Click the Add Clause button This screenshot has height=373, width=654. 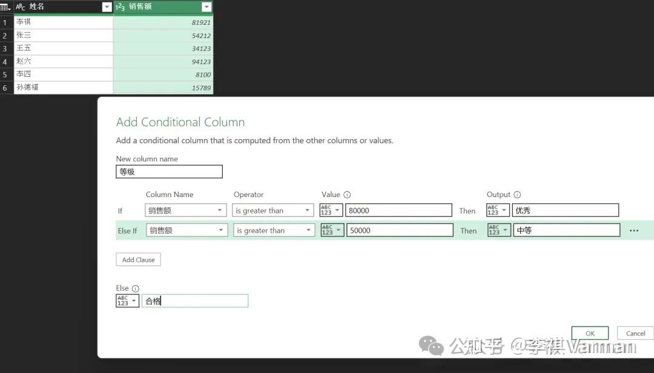(138, 259)
